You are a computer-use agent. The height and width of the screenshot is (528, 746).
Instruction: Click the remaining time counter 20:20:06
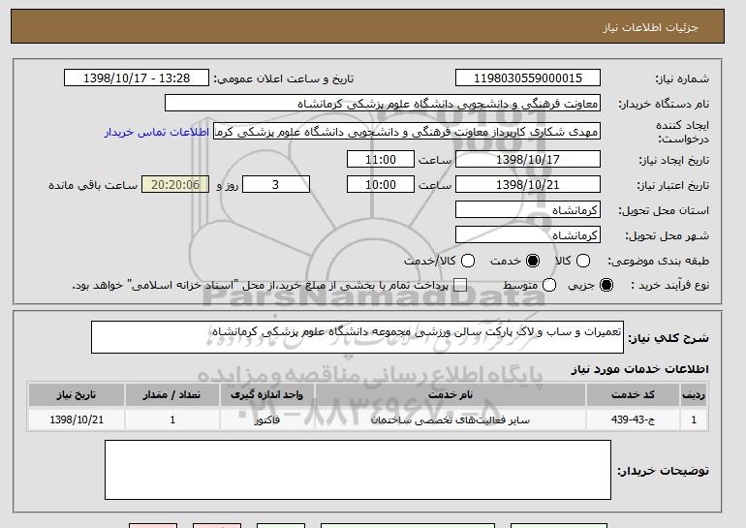pos(175,185)
